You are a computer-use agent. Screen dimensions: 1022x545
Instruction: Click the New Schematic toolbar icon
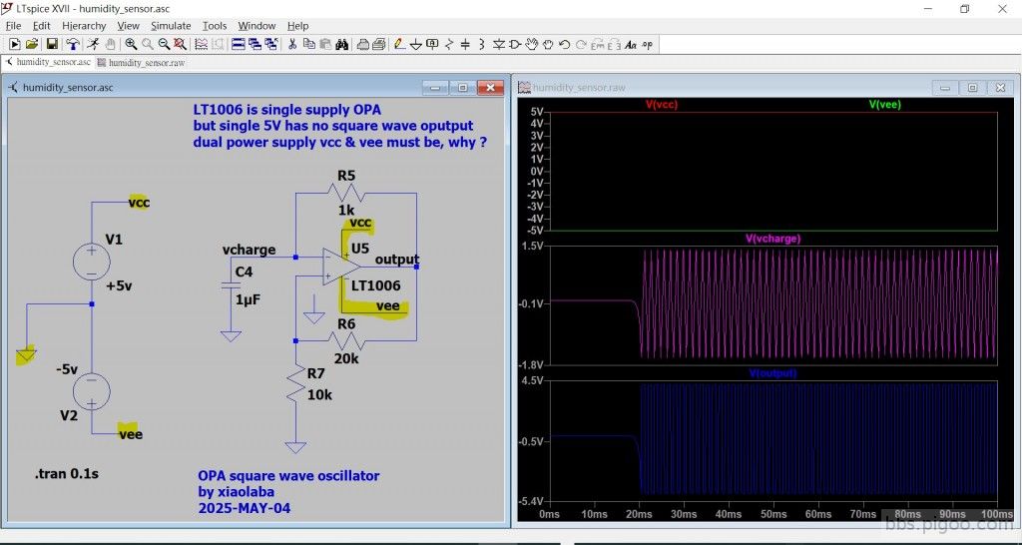(x=14, y=44)
